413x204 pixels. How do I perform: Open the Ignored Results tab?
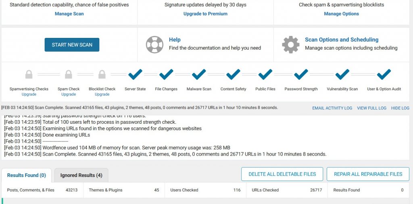(x=81, y=175)
